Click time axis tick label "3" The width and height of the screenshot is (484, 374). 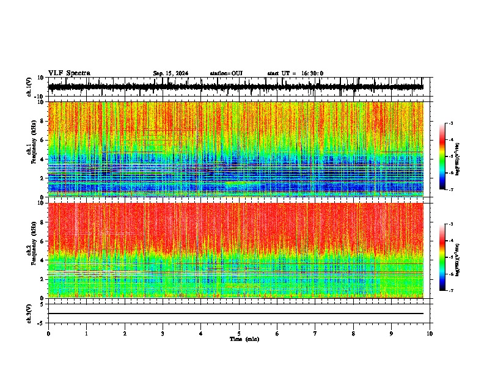tap(163, 334)
